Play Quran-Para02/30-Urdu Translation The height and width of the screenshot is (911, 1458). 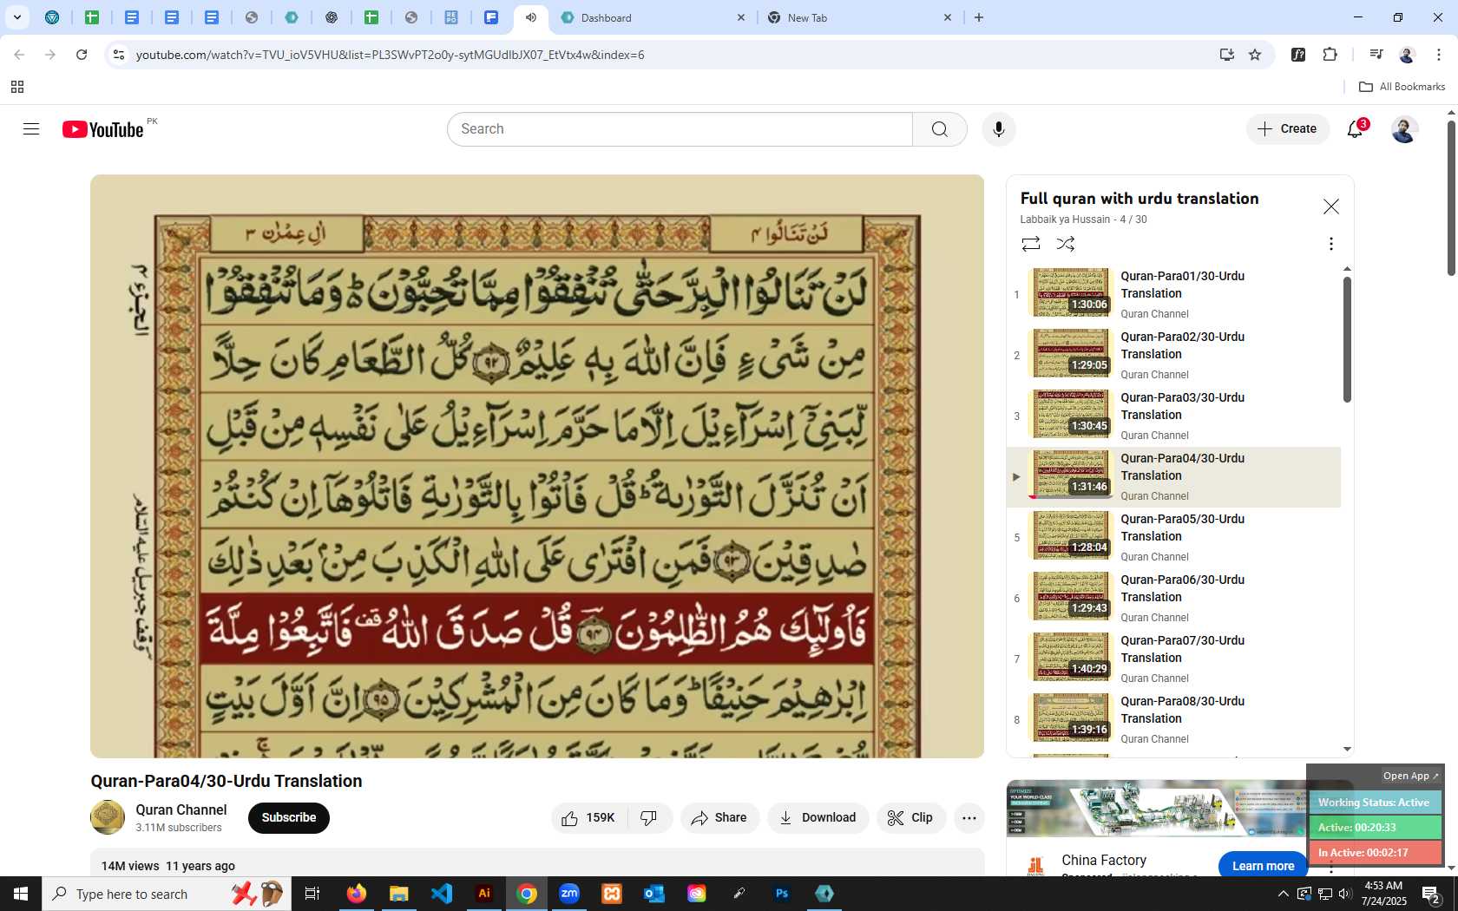[x=1173, y=356]
